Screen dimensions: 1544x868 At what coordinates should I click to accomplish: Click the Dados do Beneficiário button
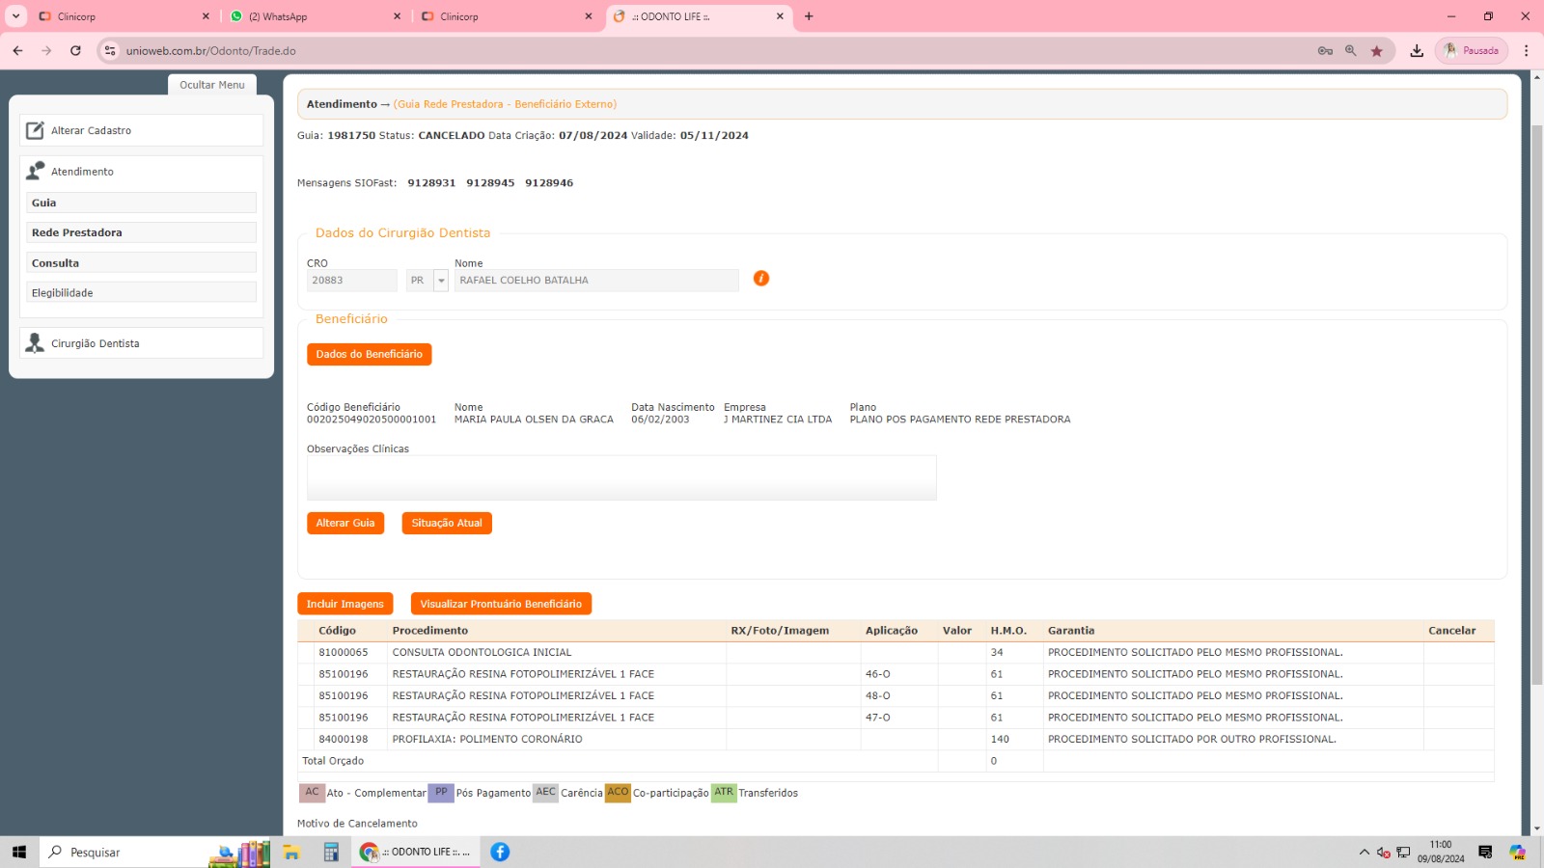point(370,354)
